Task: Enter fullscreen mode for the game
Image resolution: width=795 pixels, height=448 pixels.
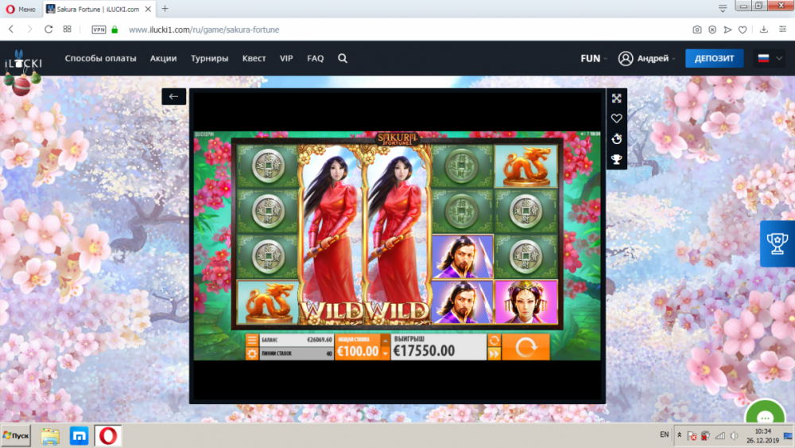Action: click(x=616, y=98)
